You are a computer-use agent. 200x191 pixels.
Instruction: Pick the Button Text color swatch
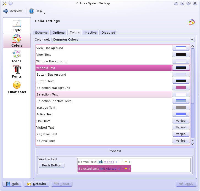[181, 81]
